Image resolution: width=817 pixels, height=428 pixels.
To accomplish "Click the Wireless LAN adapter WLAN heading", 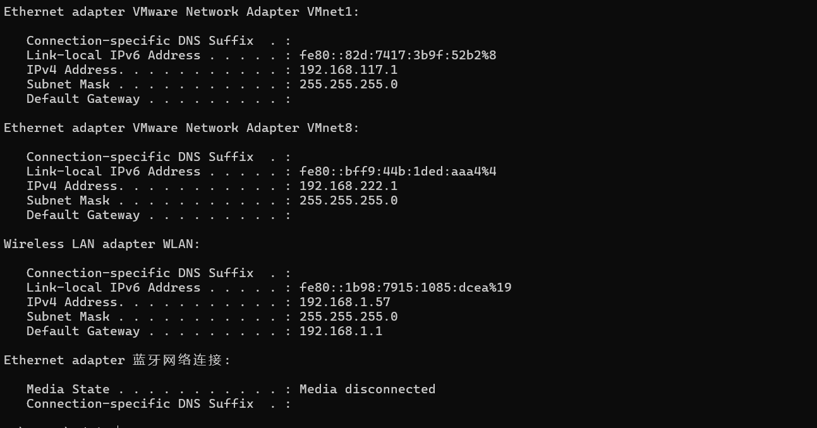I will coord(102,244).
